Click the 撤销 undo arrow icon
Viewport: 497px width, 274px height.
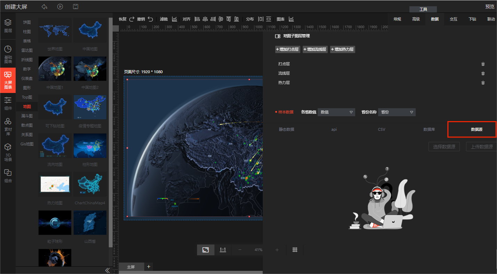150,19
